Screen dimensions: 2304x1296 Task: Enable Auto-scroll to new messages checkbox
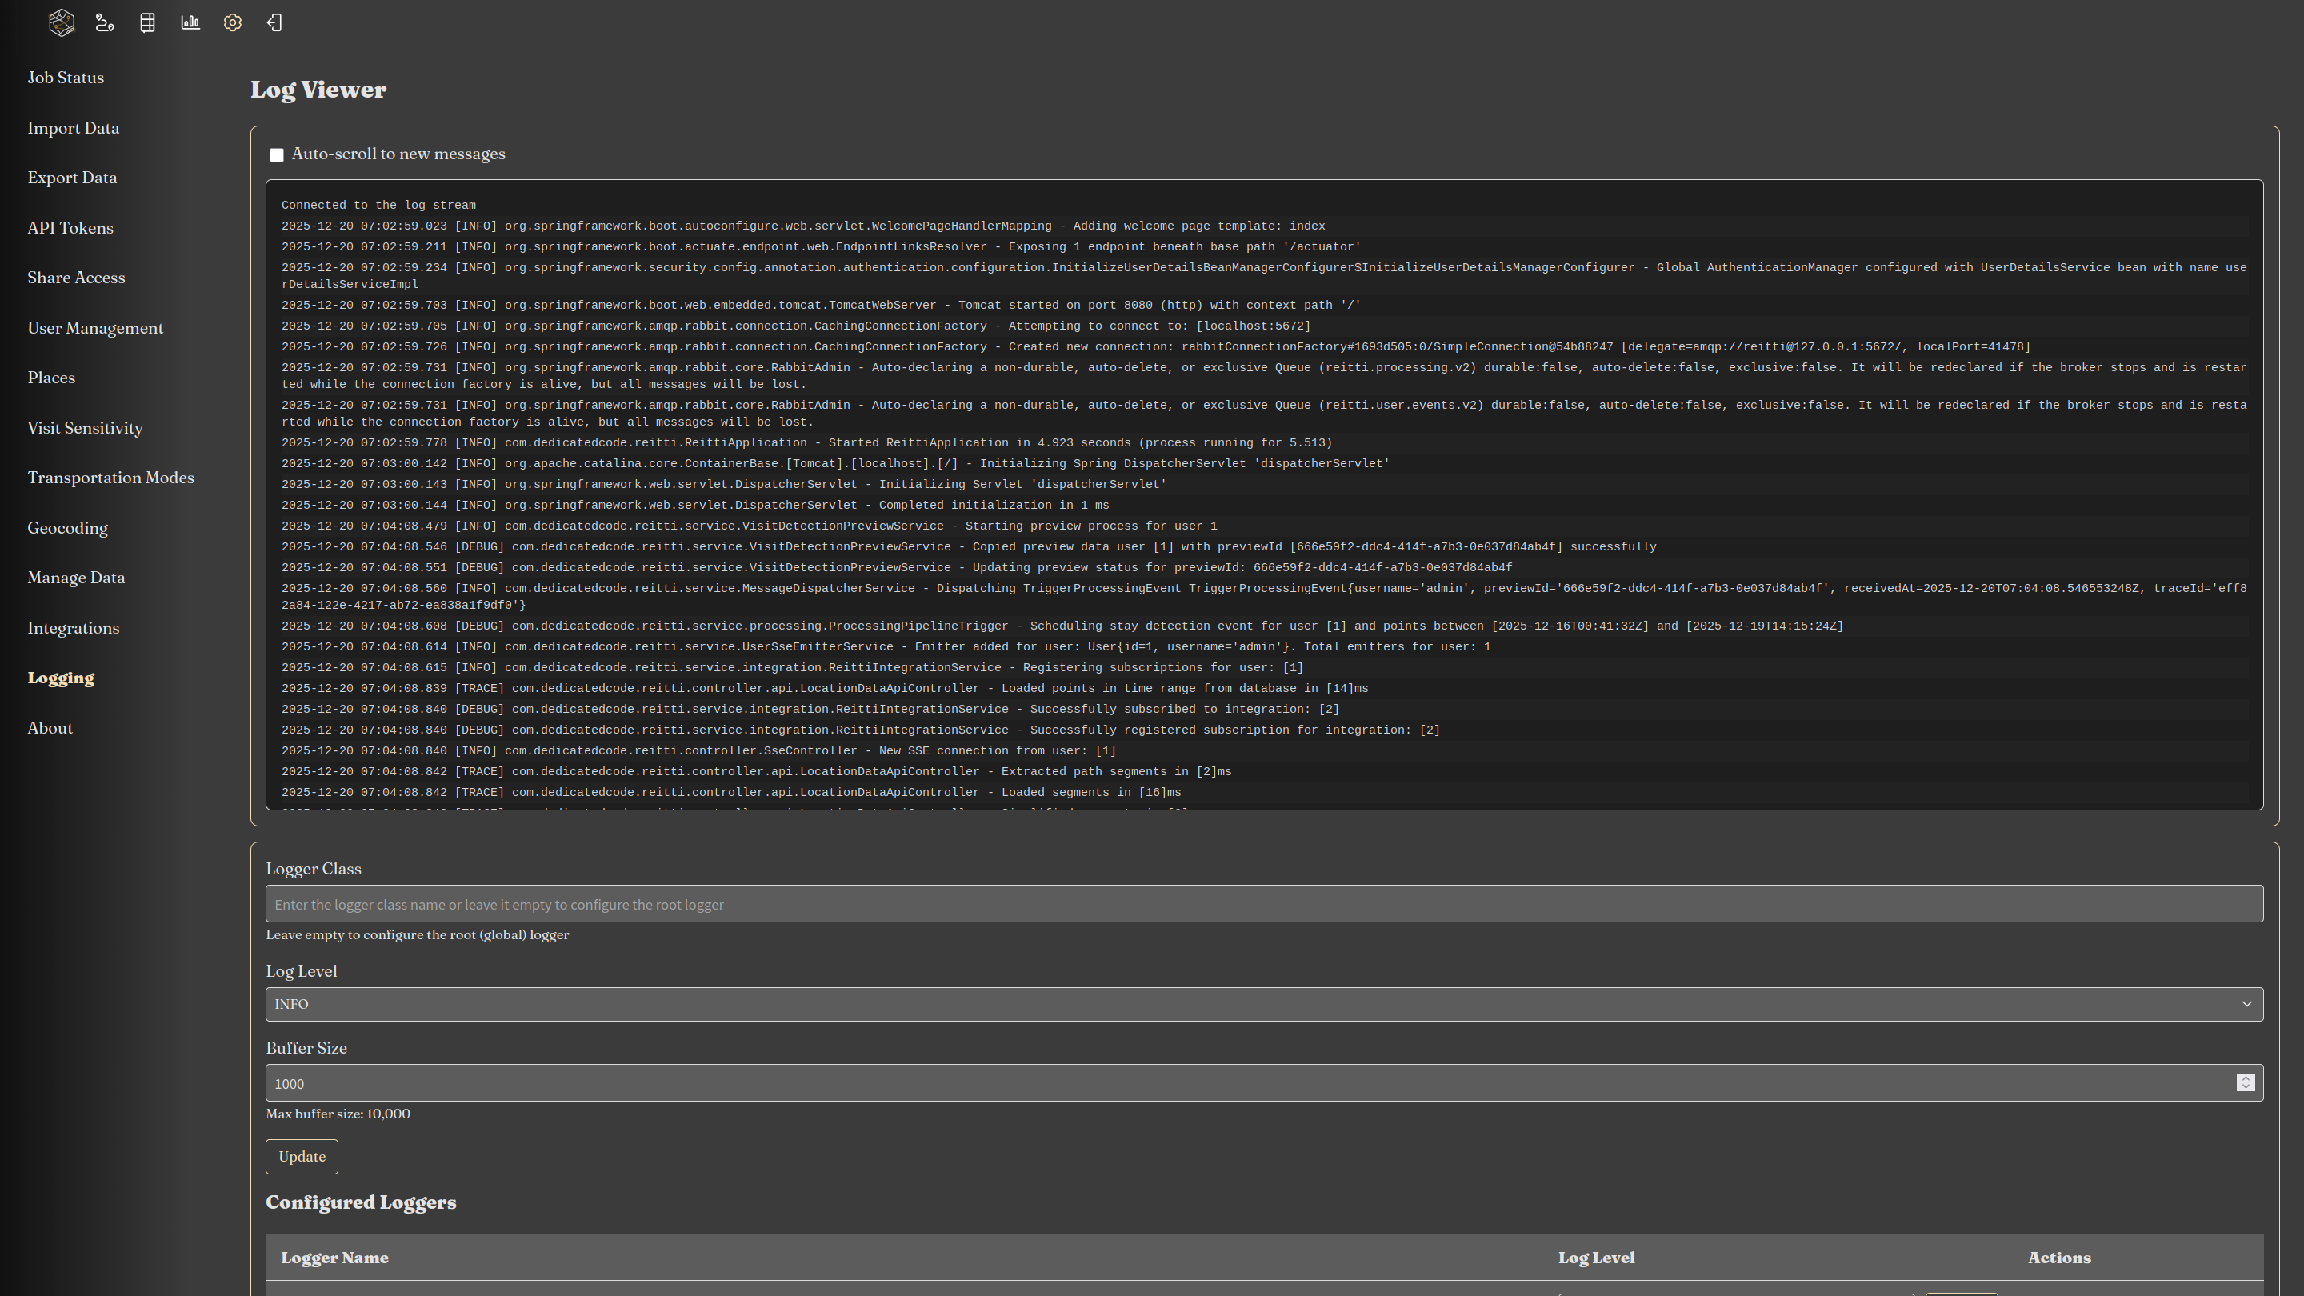pyautogui.click(x=276, y=156)
